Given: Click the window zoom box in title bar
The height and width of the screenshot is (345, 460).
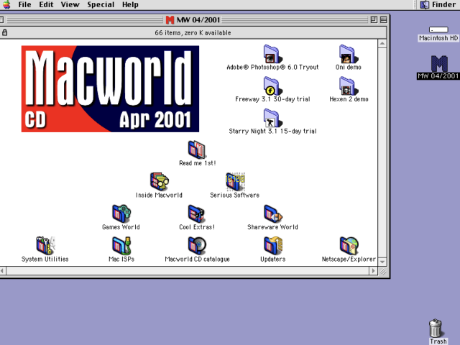Looking at the screenshot, I should (x=374, y=20).
